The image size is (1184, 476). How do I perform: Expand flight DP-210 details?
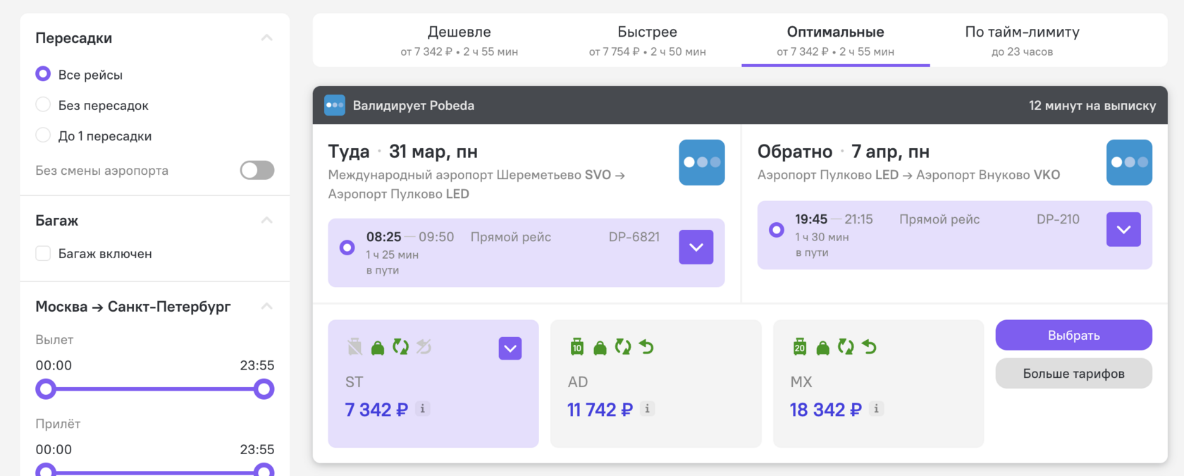(x=1123, y=229)
